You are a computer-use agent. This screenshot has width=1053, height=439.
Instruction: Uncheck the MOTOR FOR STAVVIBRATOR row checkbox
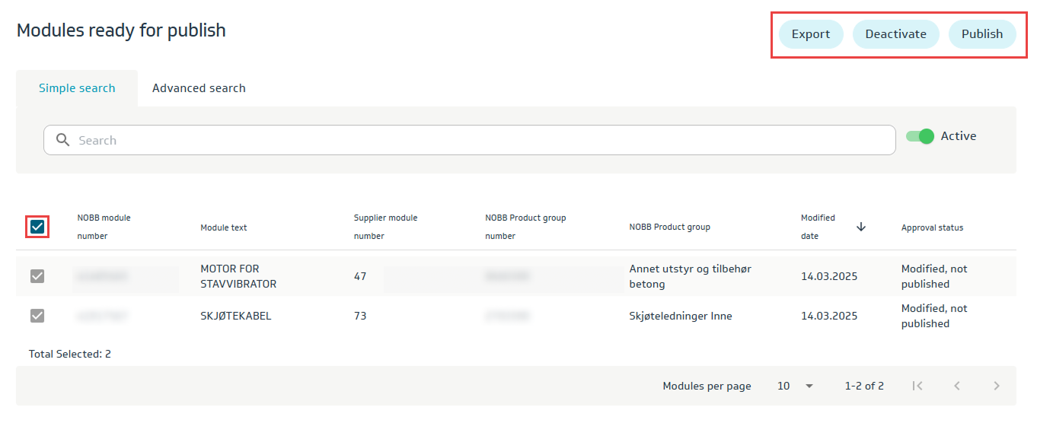(37, 276)
